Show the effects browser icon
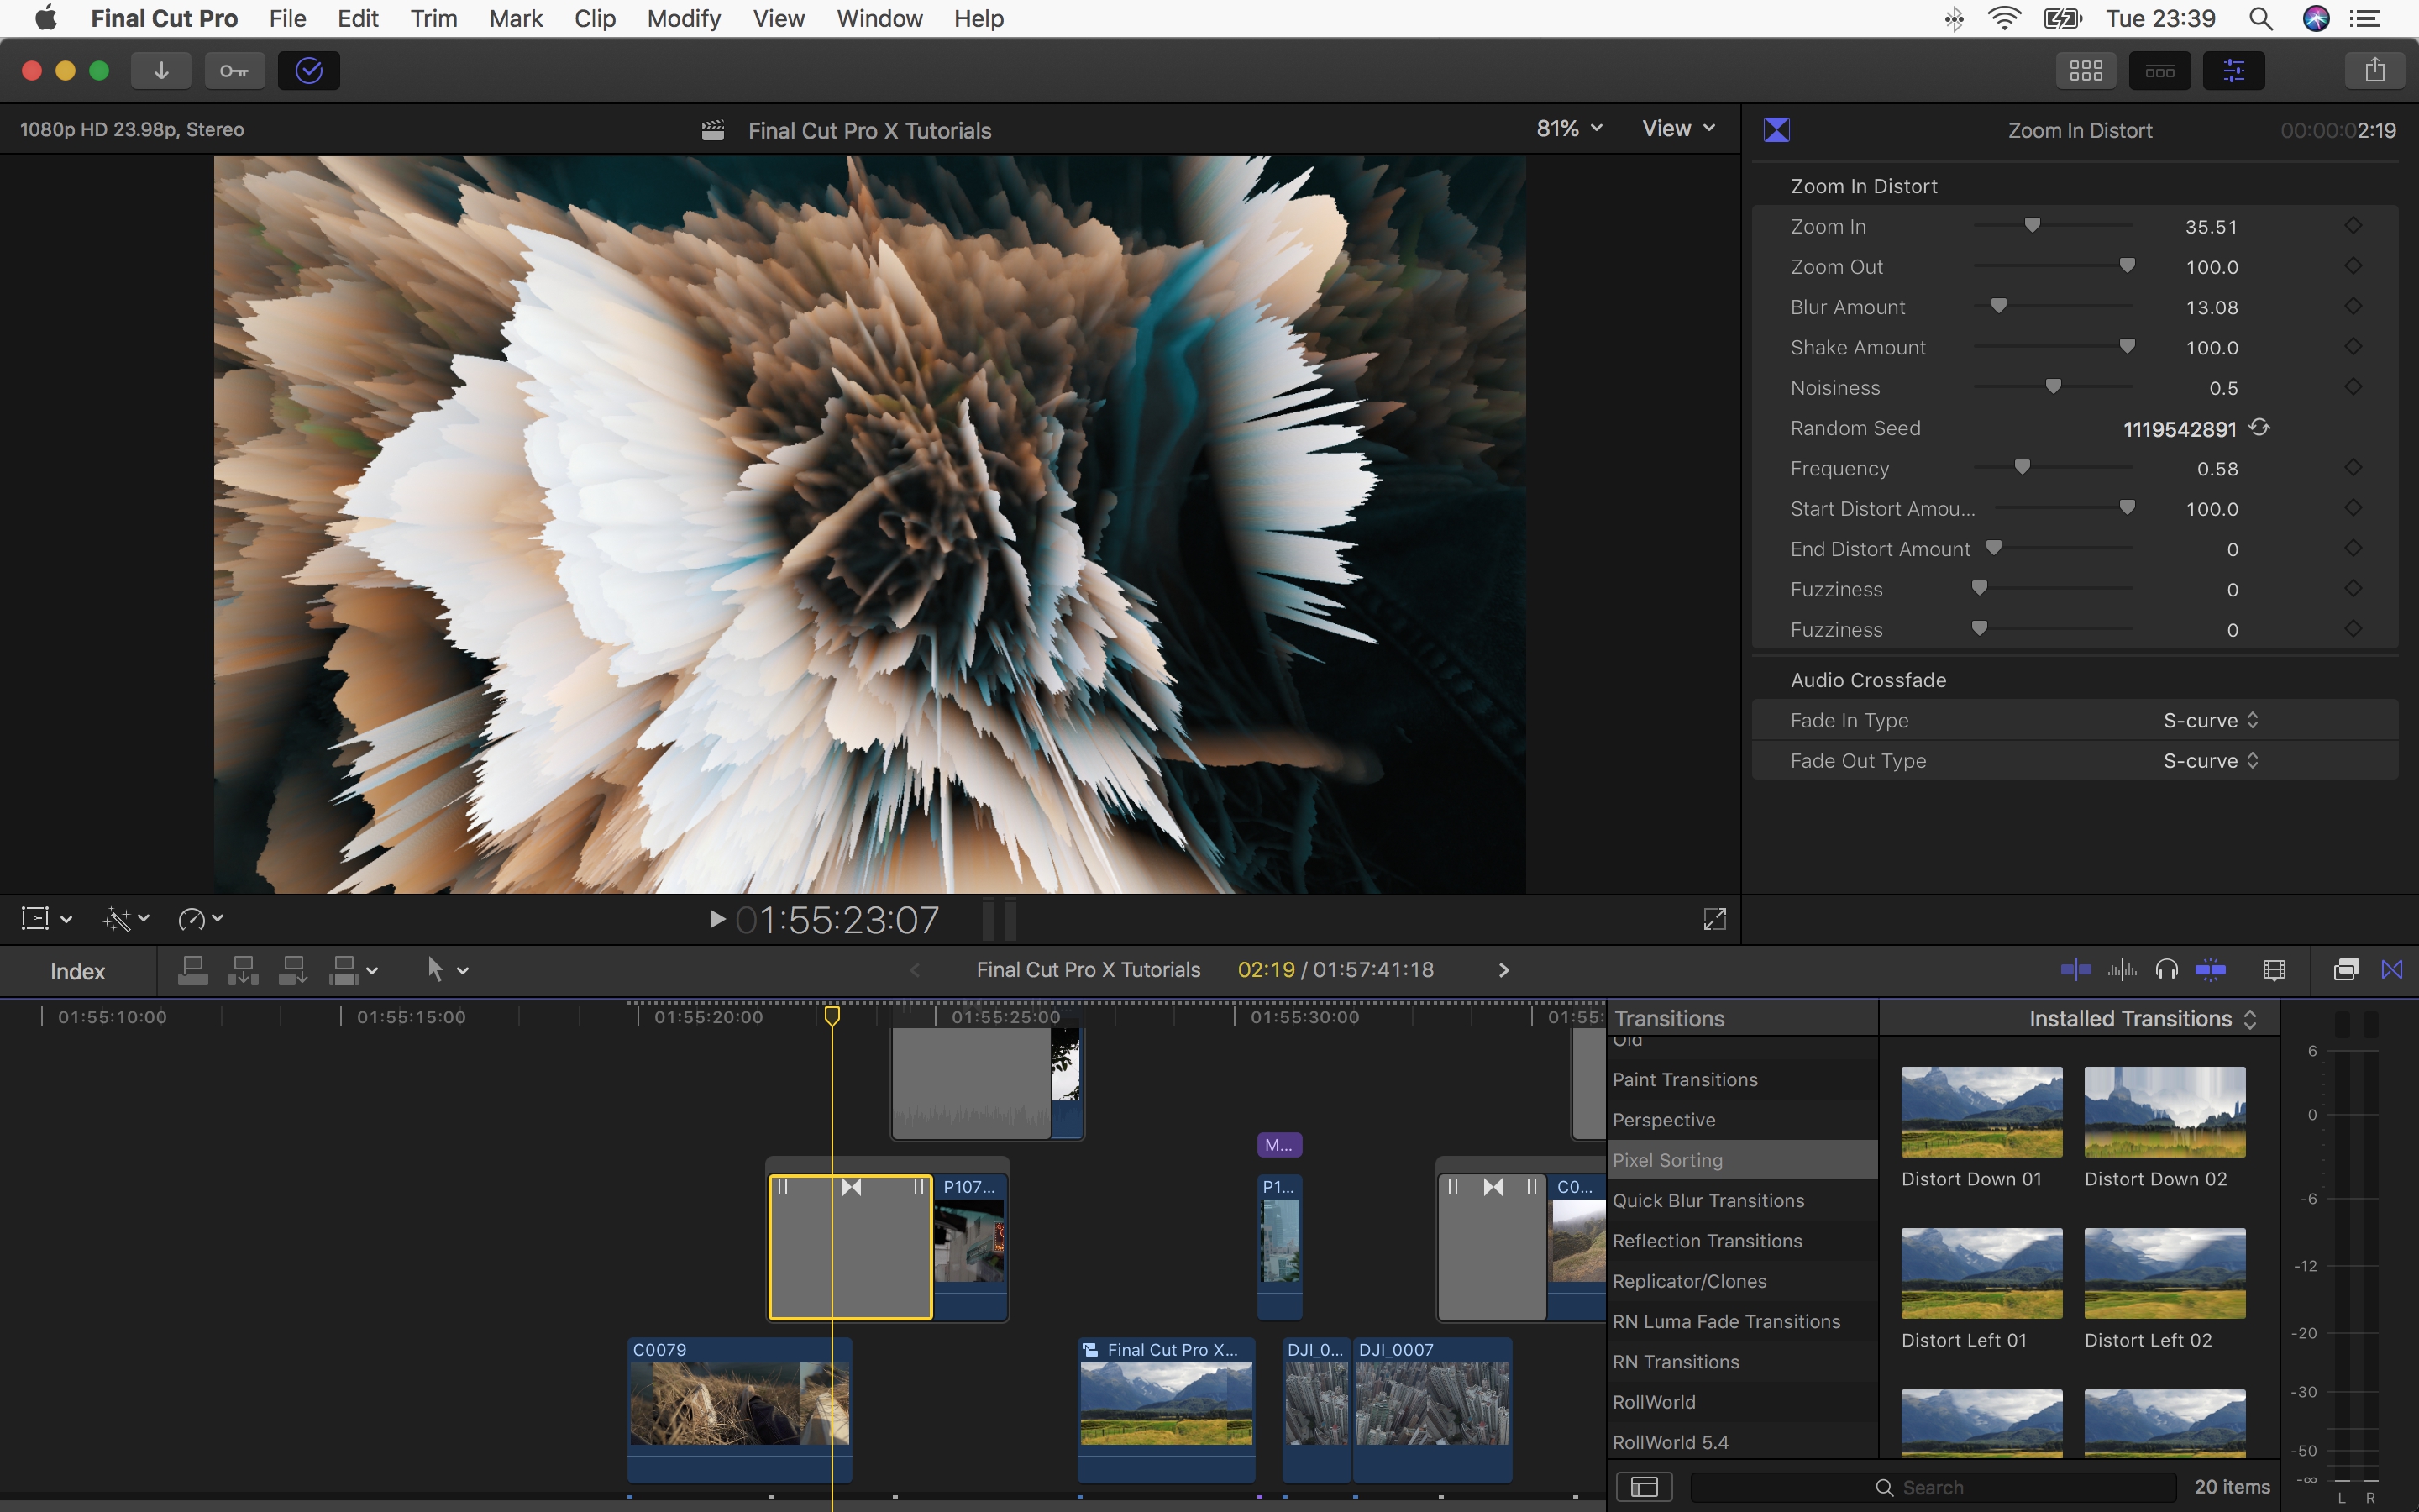 tap(2346, 969)
